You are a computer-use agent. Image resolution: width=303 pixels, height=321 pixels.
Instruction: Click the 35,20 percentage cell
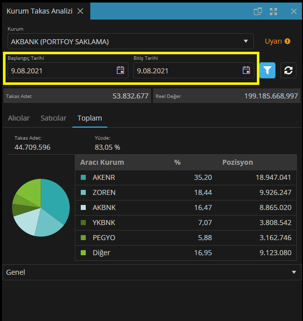pyautogui.click(x=203, y=177)
